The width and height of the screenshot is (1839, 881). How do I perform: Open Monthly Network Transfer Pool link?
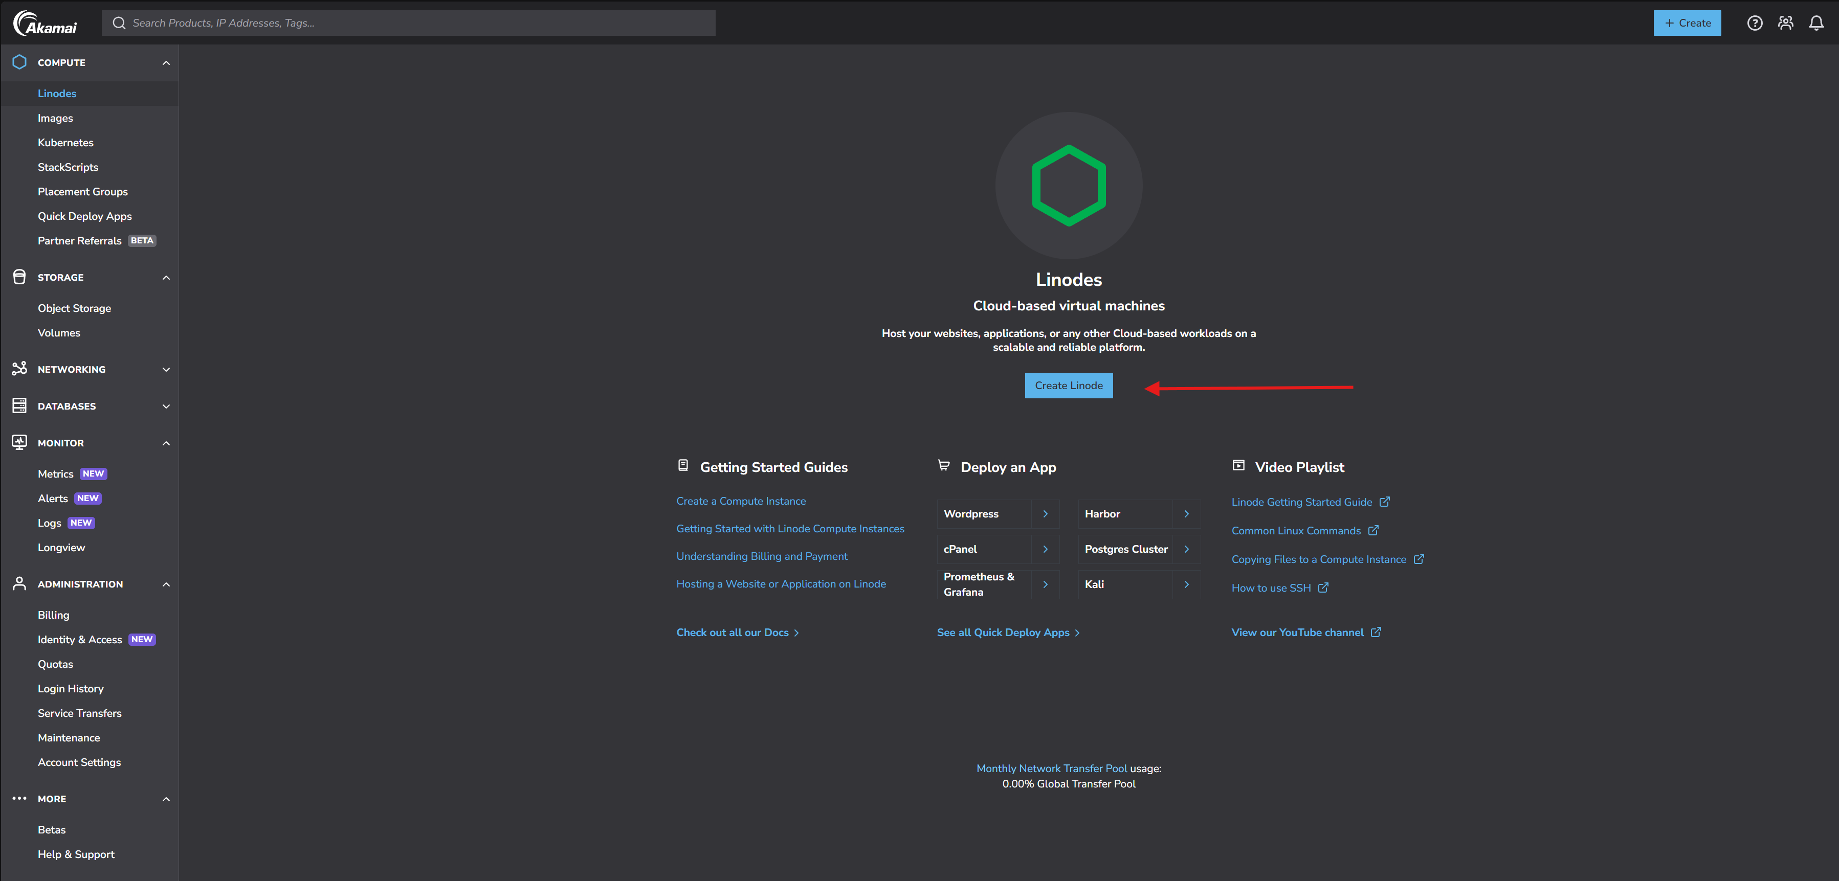coord(1052,769)
